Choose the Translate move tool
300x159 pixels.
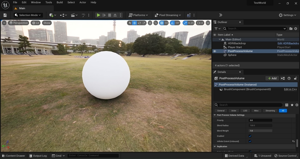[134, 23]
